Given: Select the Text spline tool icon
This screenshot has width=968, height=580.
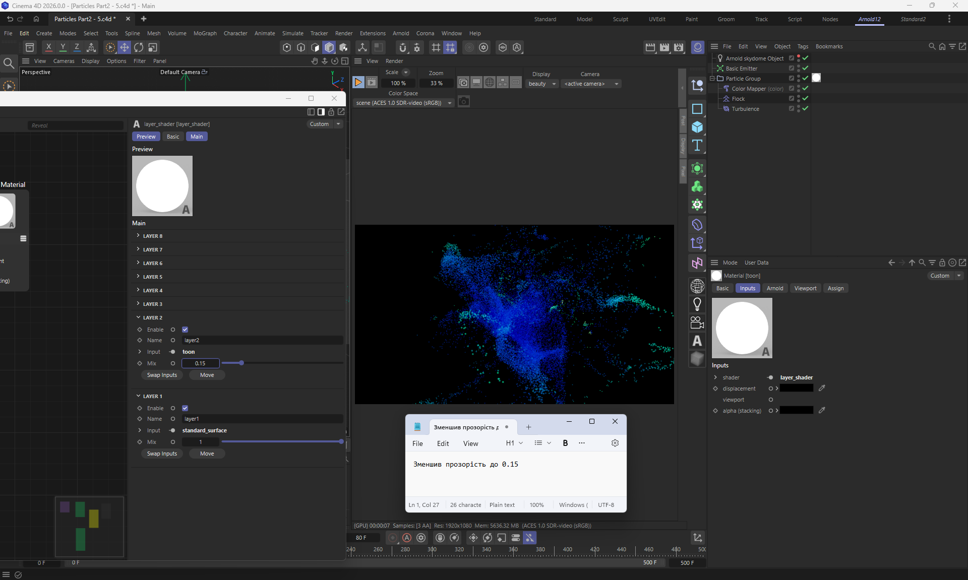Looking at the screenshot, I should tap(697, 146).
